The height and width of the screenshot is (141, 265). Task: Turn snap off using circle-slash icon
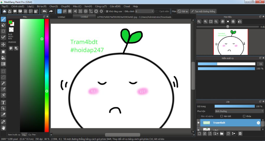(59, 11)
